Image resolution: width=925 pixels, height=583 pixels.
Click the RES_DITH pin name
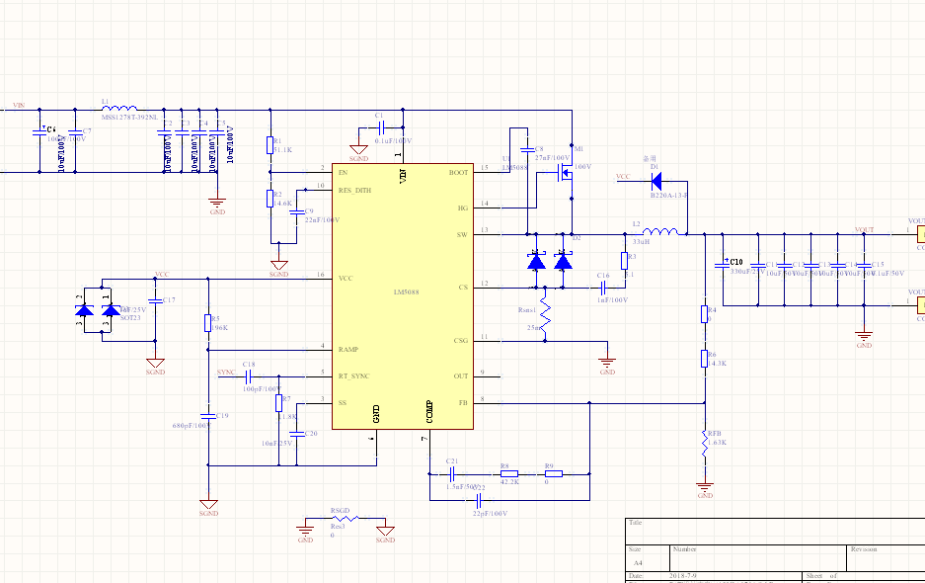355,190
